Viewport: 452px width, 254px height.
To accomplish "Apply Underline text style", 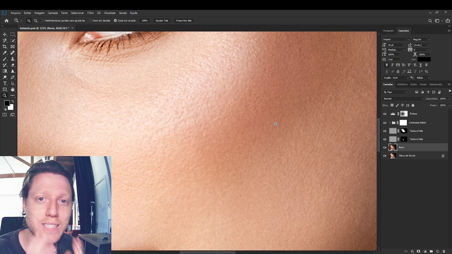I will [421, 65].
